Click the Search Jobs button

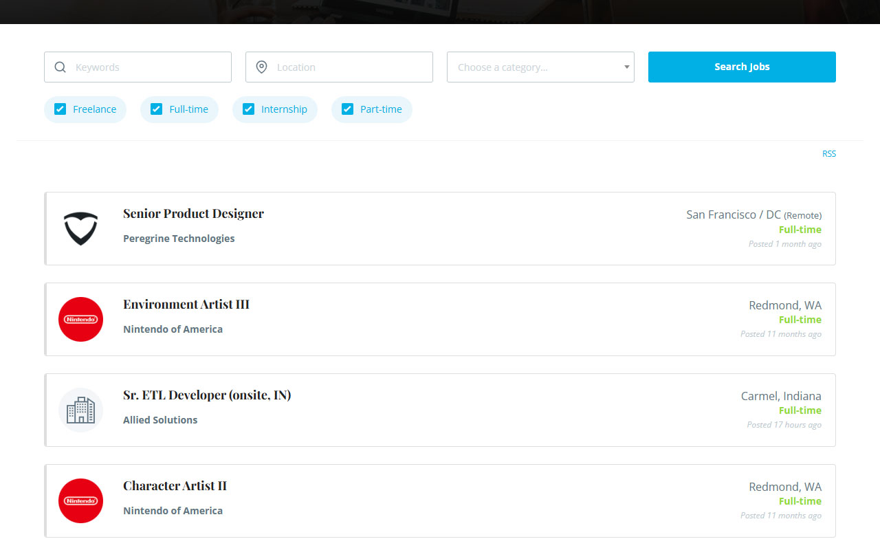(x=742, y=67)
